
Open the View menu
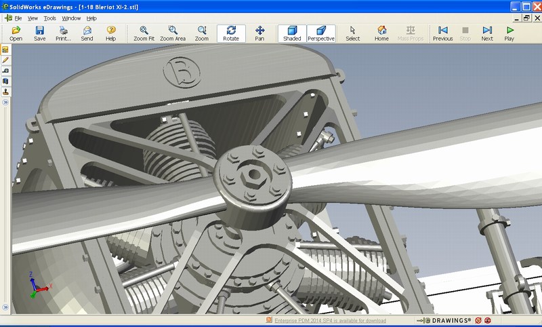click(33, 18)
